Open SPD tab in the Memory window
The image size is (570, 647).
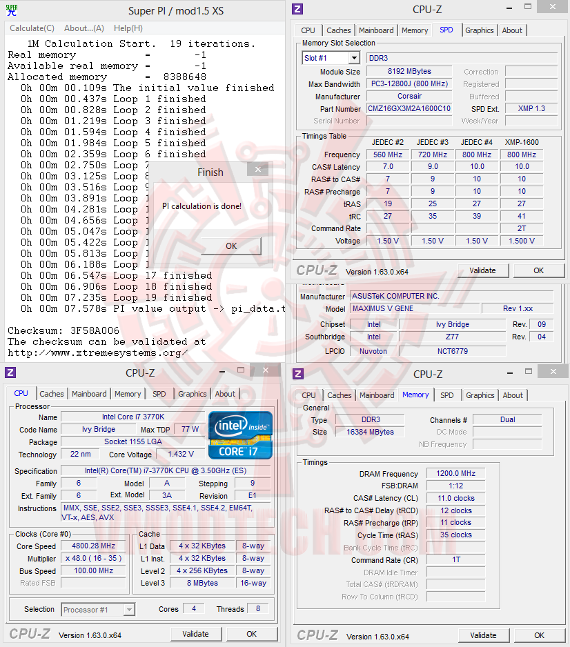click(x=447, y=395)
